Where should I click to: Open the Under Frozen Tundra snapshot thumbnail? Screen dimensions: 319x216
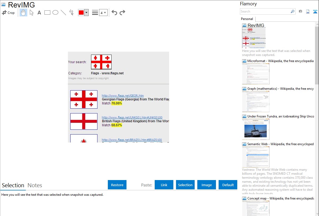pos(256,129)
